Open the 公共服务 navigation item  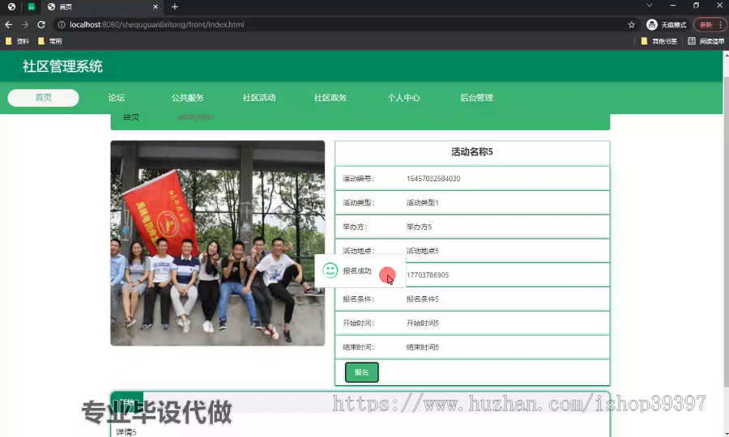(187, 98)
